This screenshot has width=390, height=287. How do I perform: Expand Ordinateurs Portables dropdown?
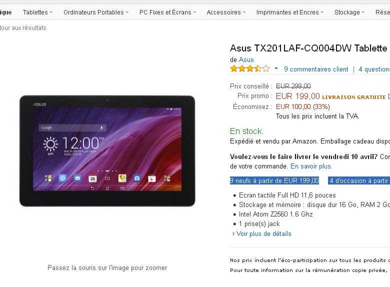96,12
